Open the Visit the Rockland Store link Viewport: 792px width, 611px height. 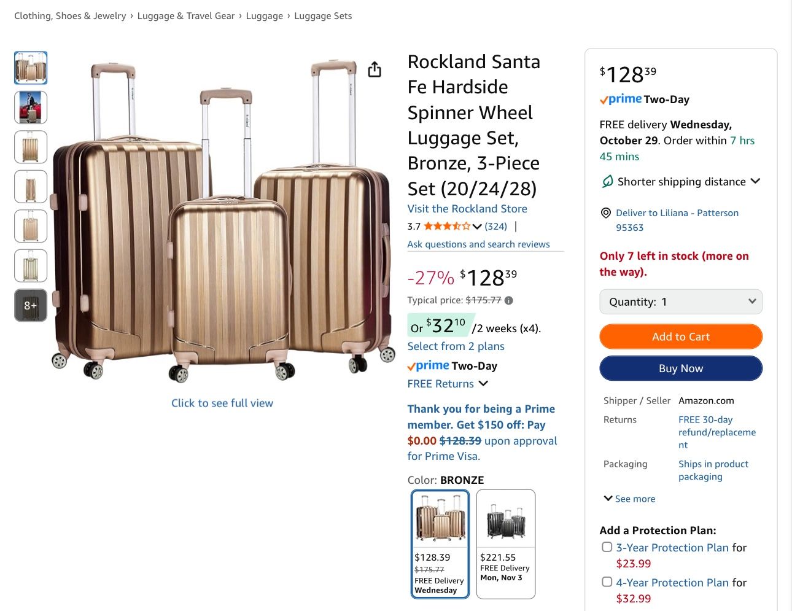click(x=467, y=209)
